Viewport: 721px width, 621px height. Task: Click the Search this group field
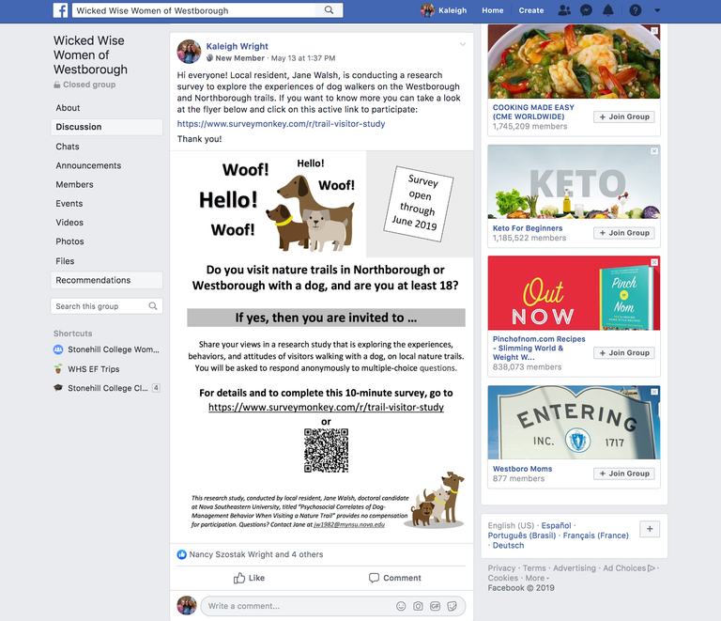[106, 306]
